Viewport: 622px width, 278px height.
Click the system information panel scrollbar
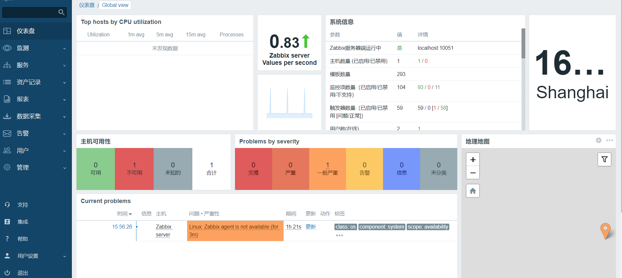pos(523,44)
